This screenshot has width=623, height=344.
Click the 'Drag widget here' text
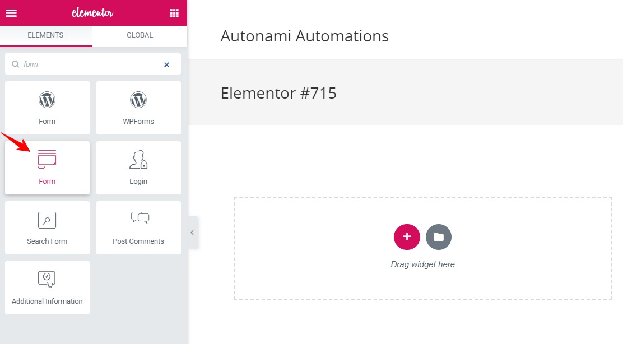pyautogui.click(x=423, y=264)
